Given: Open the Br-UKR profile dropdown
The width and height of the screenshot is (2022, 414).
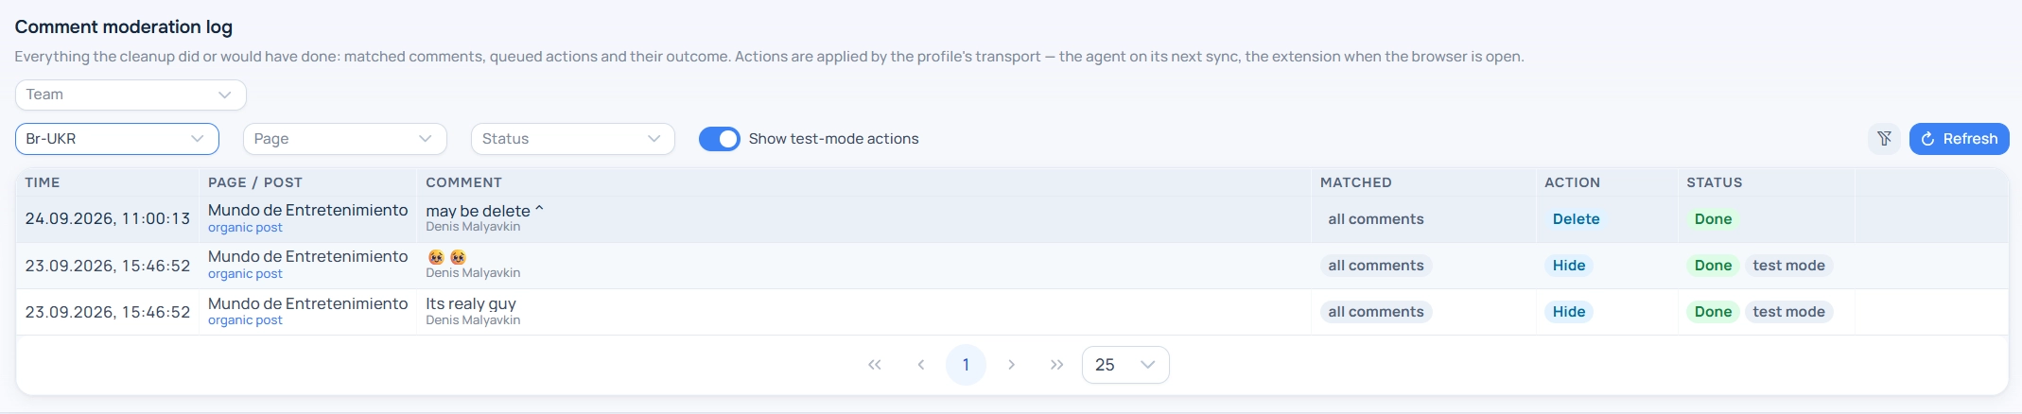Looking at the screenshot, I should tap(117, 139).
